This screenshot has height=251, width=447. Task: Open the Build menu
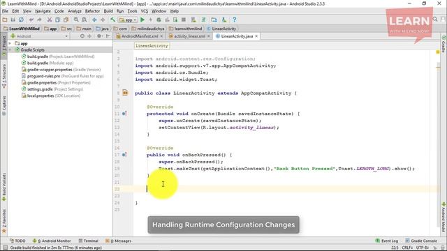(108, 11)
